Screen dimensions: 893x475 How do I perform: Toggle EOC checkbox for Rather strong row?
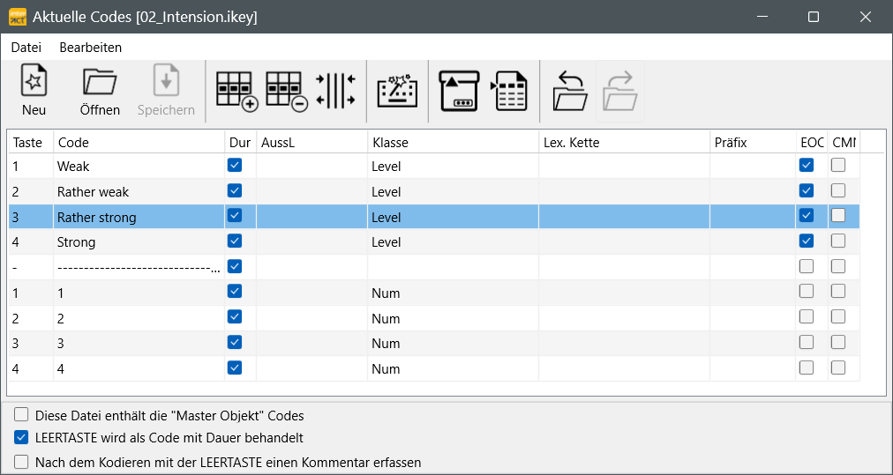(x=807, y=215)
